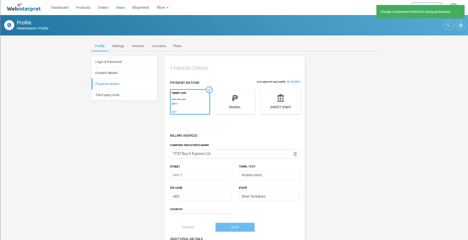
Task: Click the settings gear icon at top right
Action: click(460, 25)
